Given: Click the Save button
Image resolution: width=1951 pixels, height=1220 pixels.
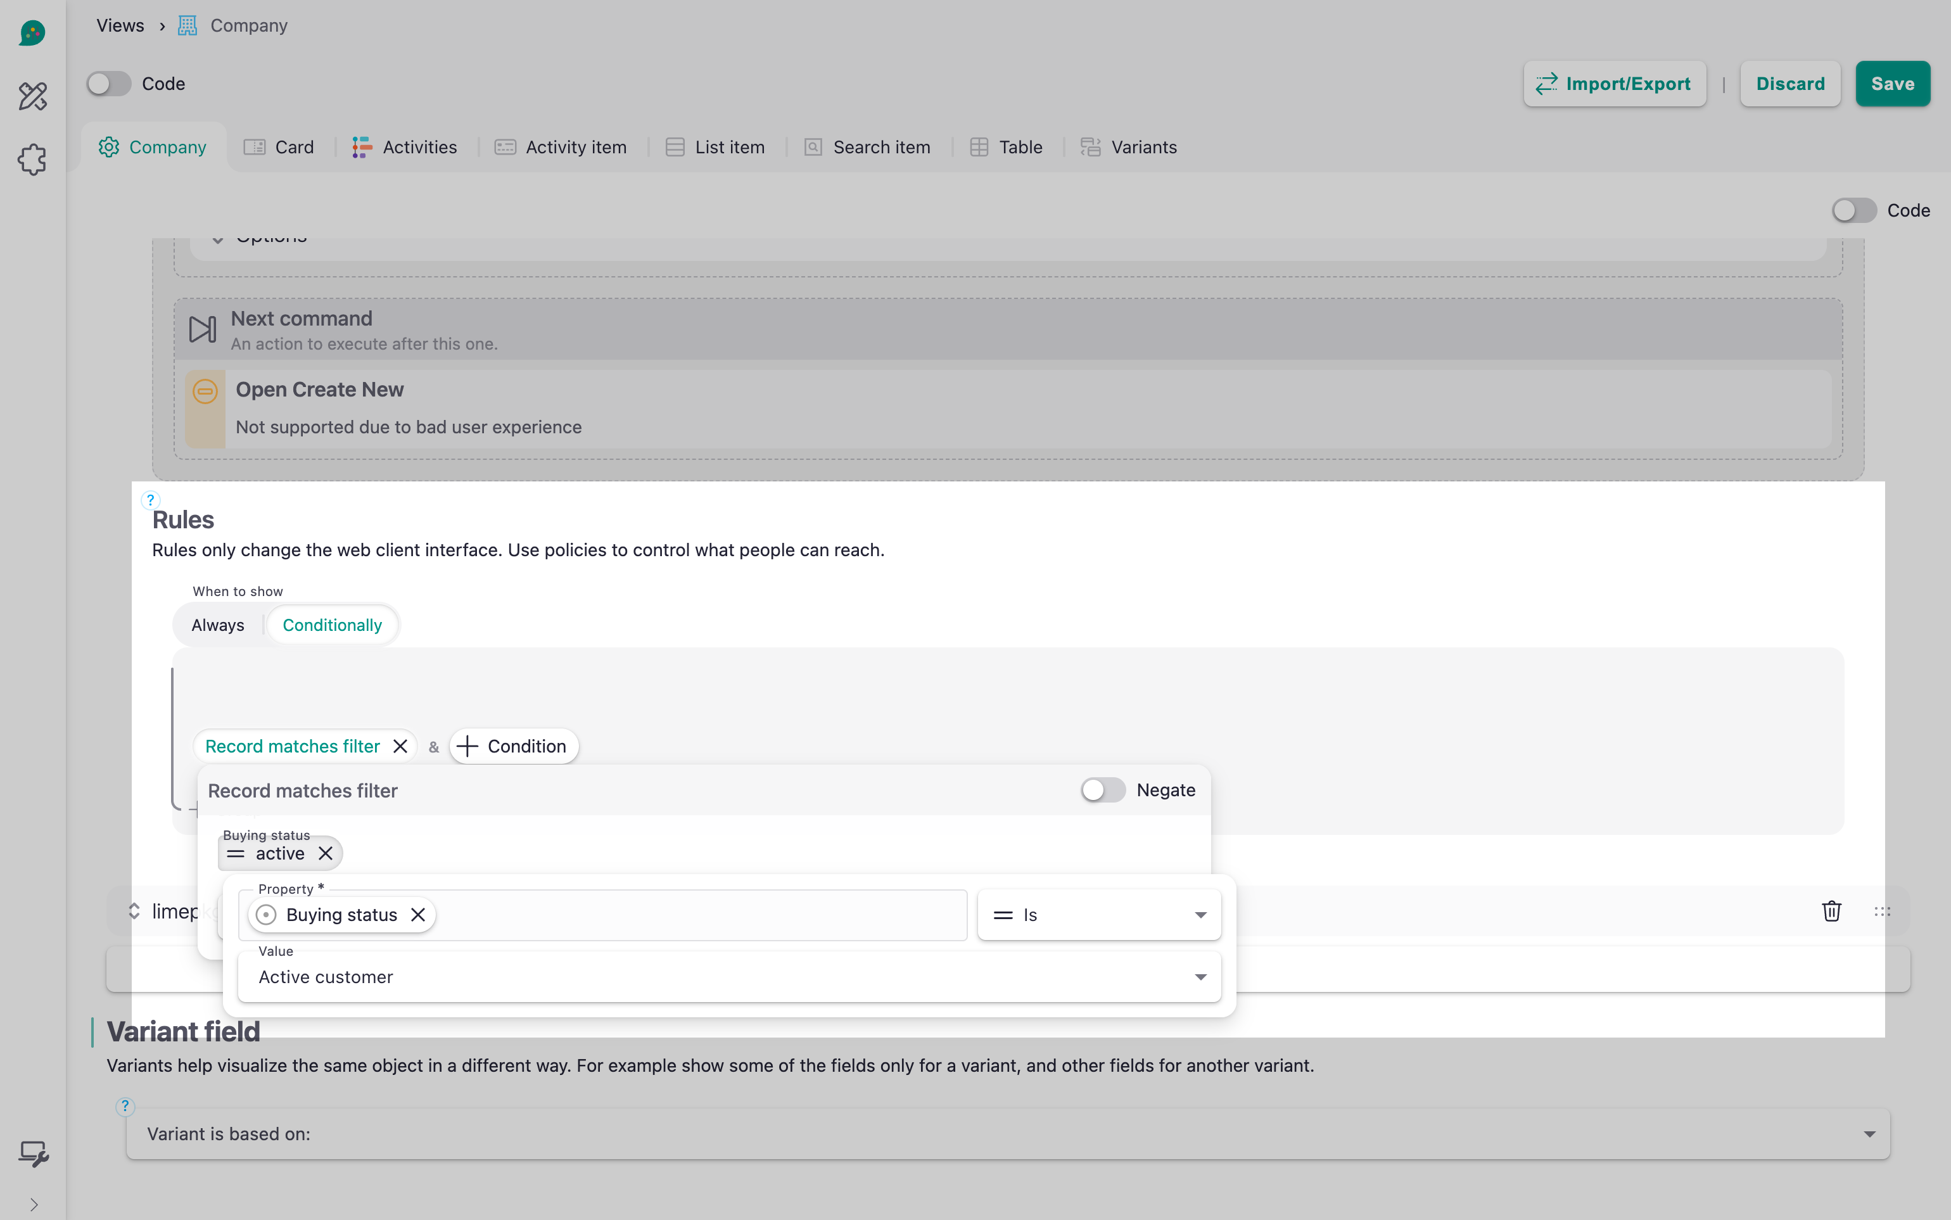Looking at the screenshot, I should 1892,83.
